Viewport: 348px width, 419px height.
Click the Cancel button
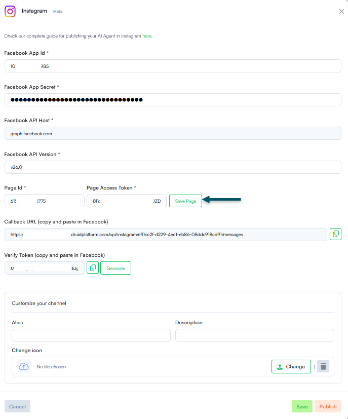click(x=17, y=406)
